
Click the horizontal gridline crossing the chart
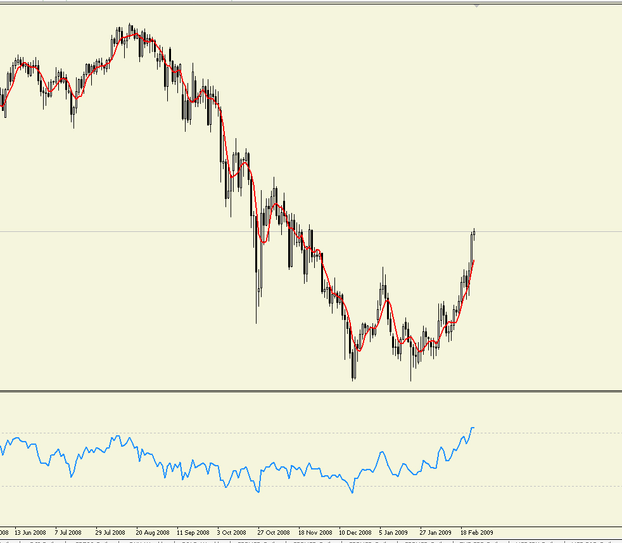(127, 231)
